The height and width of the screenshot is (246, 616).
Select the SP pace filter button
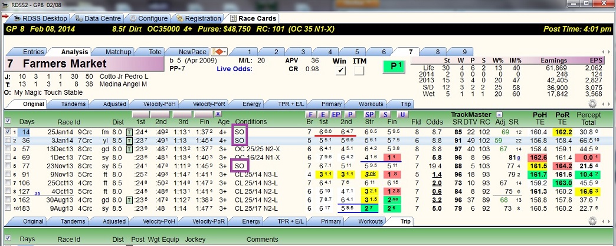(370, 114)
